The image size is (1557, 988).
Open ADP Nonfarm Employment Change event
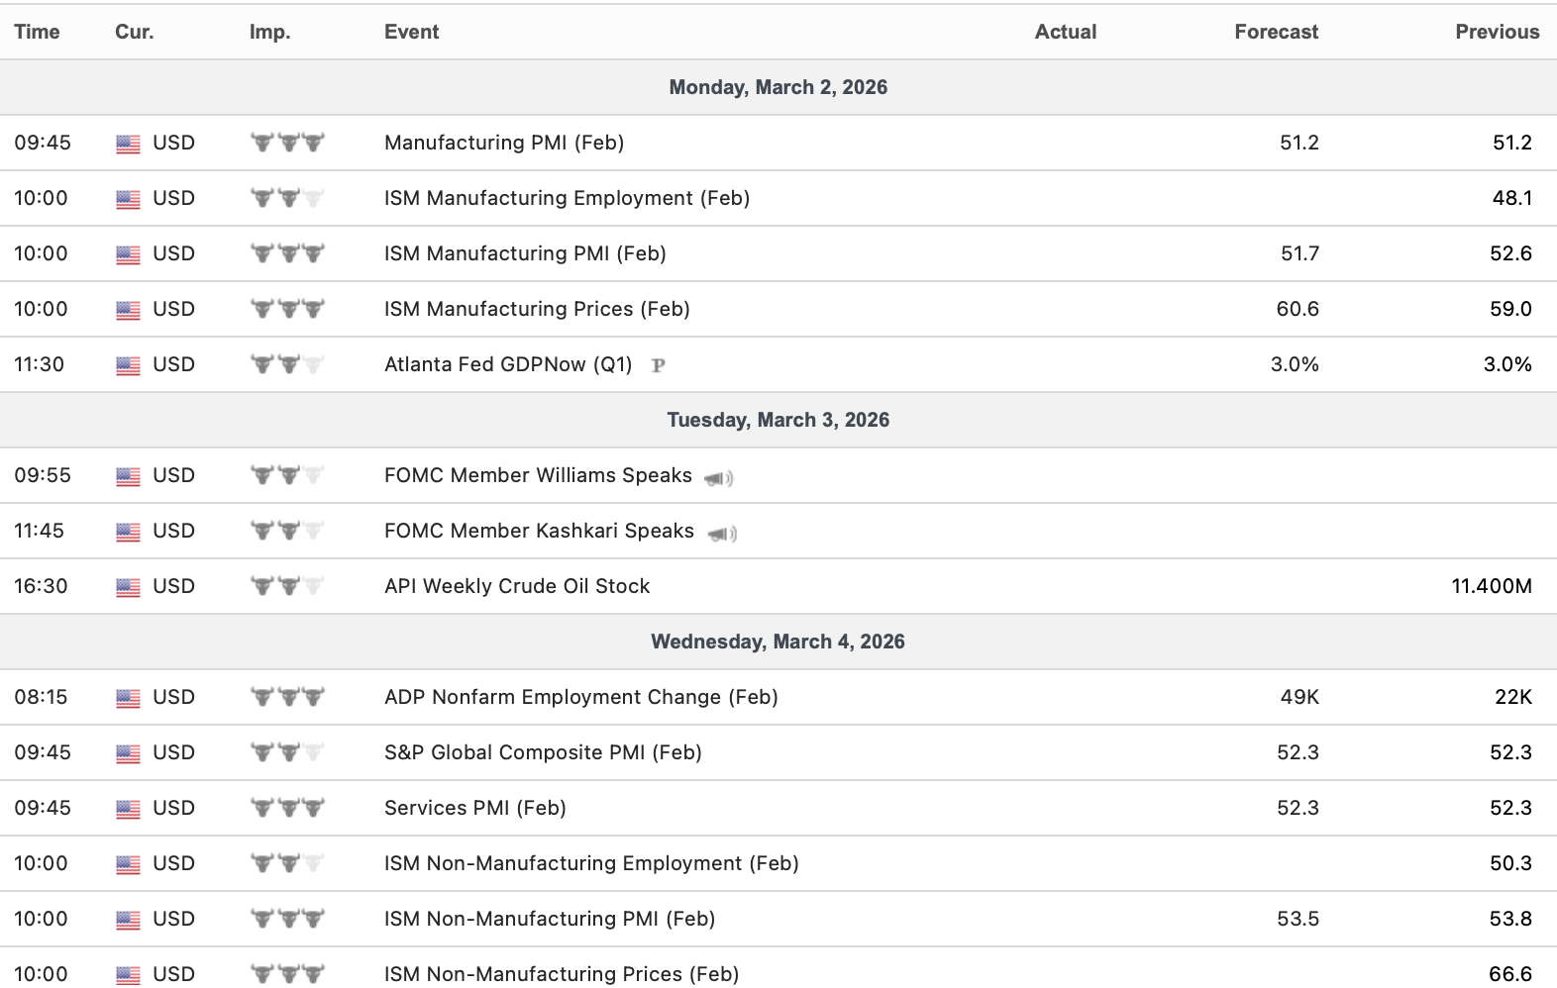click(580, 697)
